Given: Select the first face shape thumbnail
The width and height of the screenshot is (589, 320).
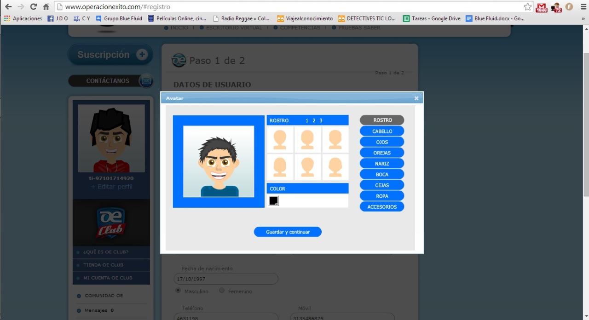Looking at the screenshot, I should [280, 140].
